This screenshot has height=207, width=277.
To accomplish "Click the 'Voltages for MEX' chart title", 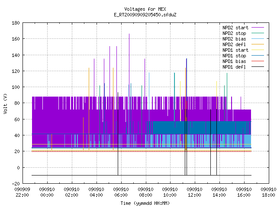I will pyautogui.click(x=145, y=9).
